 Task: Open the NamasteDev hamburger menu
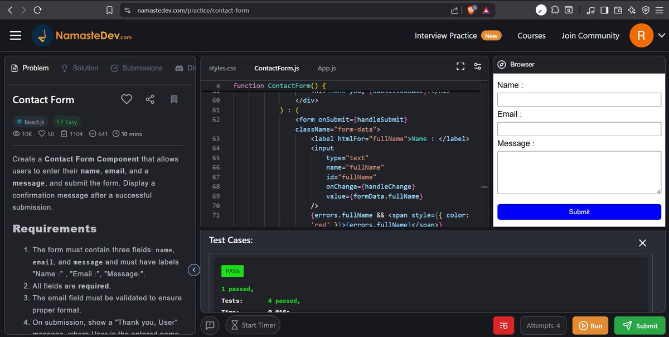click(16, 36)
